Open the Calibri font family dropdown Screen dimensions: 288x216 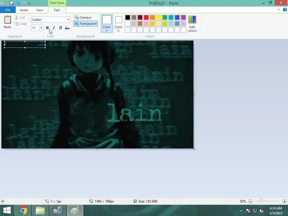[68, 20]
